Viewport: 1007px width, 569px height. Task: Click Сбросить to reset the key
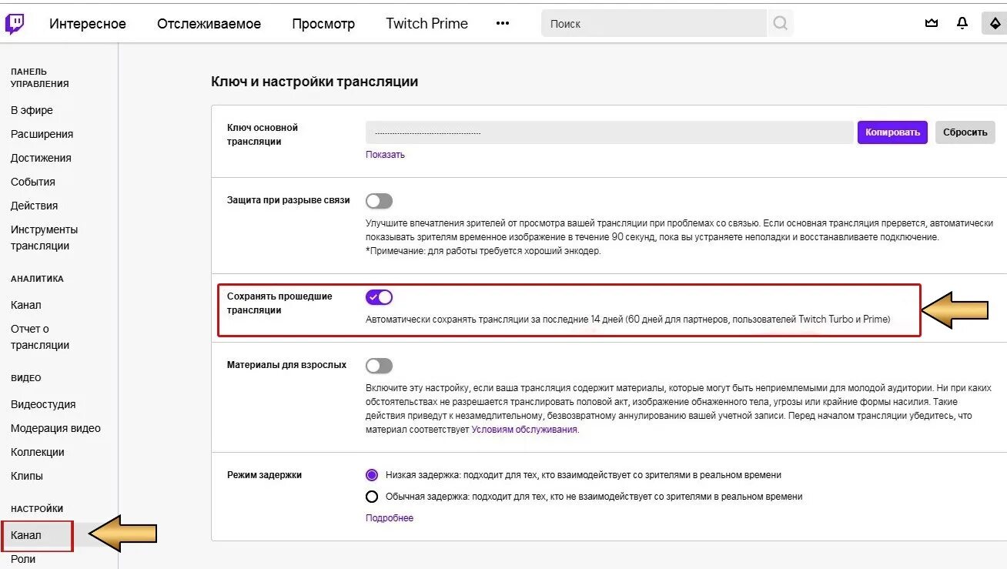click(965, 132)
